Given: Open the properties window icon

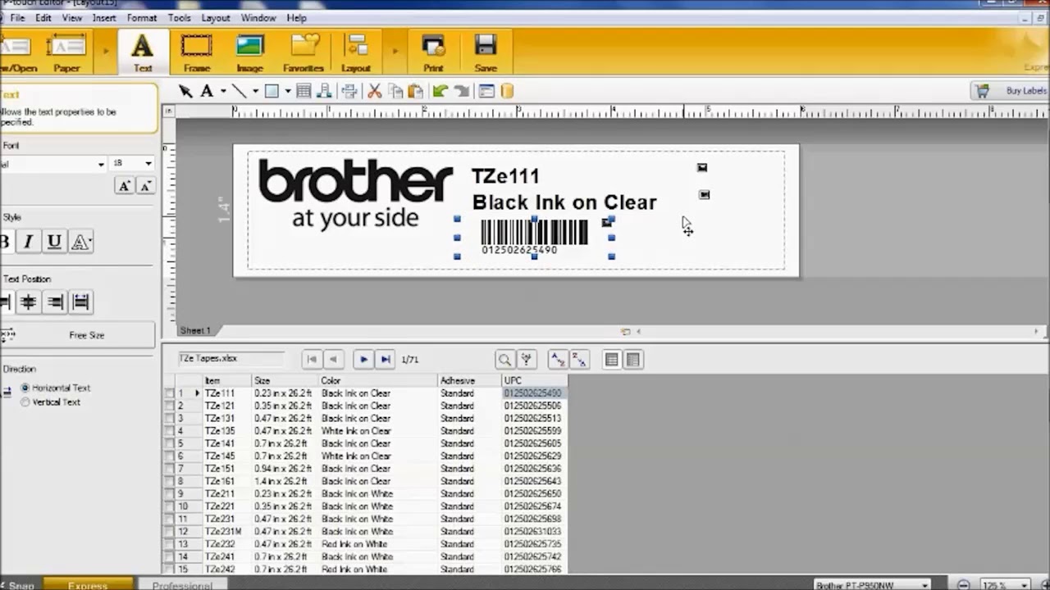Looking at the screenshot, I should click(486, 91).
